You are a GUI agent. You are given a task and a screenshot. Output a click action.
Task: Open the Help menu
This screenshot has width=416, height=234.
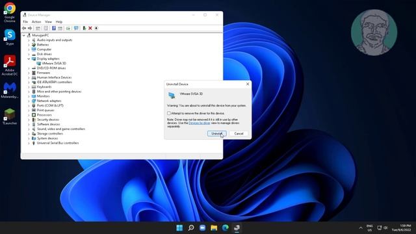pos(59,21)
